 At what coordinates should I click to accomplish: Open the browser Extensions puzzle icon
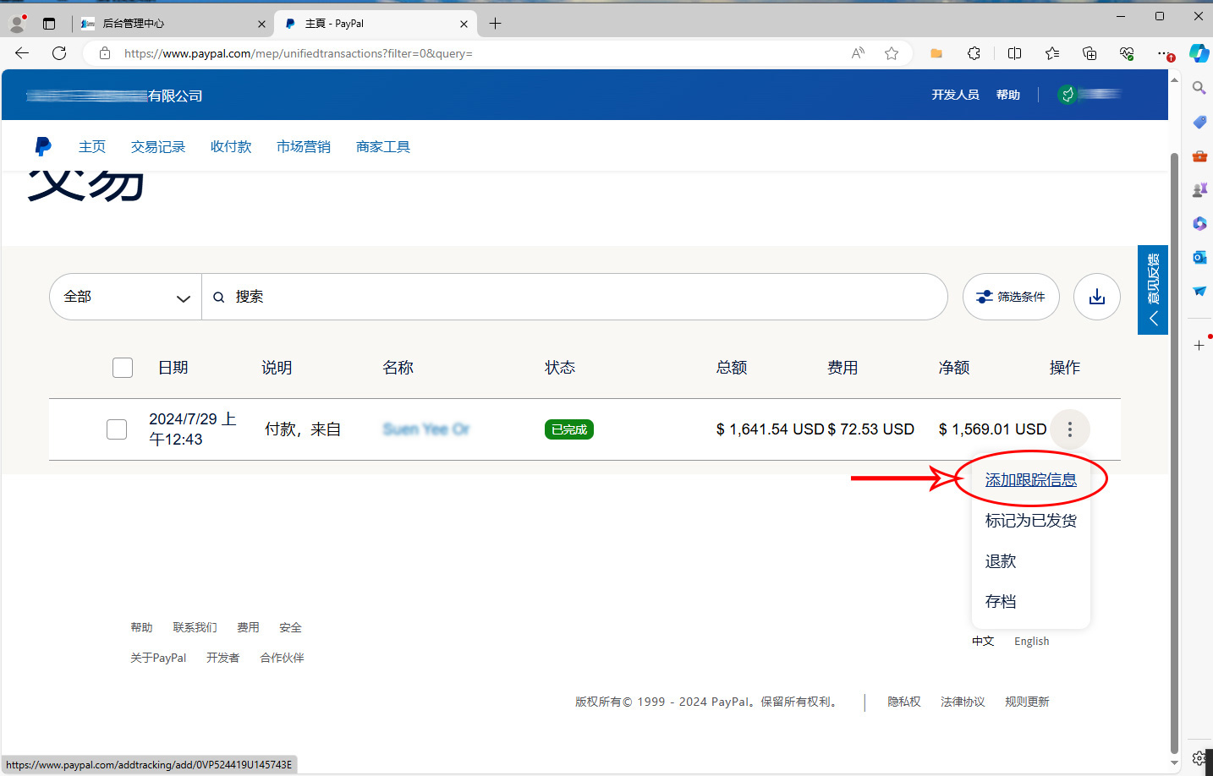tap(974, 53)
